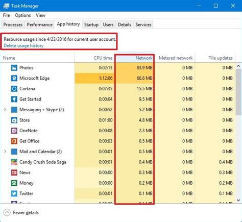Click the Money app icon
This screenshot has width=242, height=222.
tap(14, 183)
